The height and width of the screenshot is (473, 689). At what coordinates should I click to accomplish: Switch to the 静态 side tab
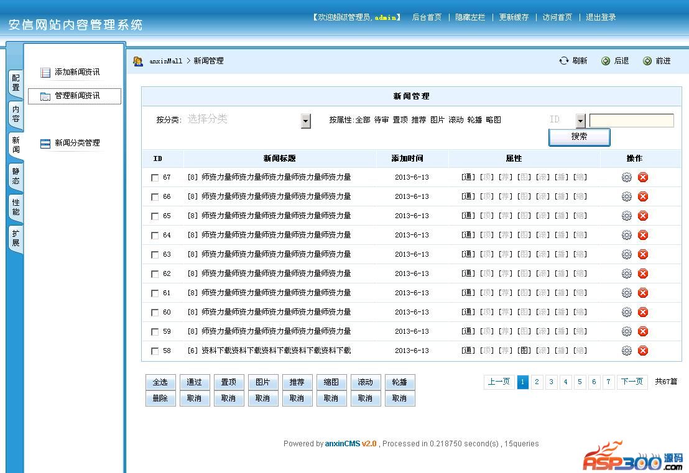coord(16,176)
